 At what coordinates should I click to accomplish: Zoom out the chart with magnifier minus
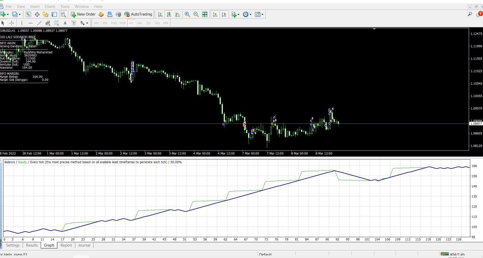[196, 14]
